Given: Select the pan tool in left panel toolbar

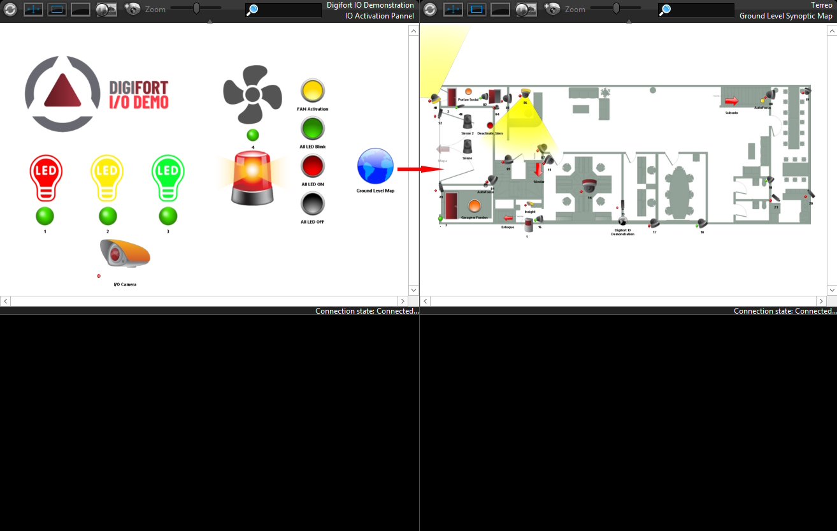Looking at the screenshot, I should pyautogui.click(x=34, y=10).
